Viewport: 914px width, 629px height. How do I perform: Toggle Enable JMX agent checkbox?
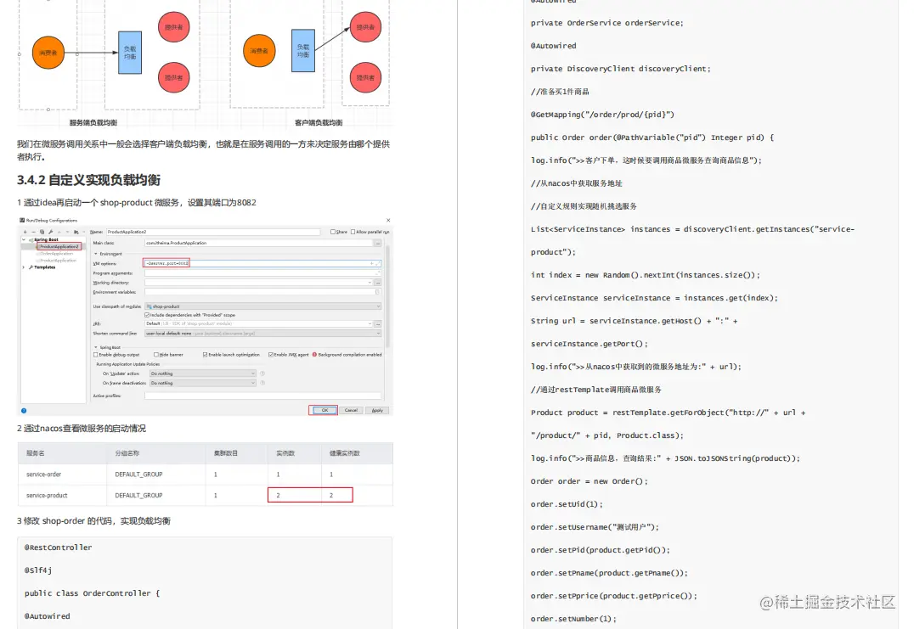(x=270, y=355)
